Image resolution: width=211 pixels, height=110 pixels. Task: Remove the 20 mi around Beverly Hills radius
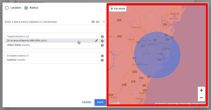point(102,41)
